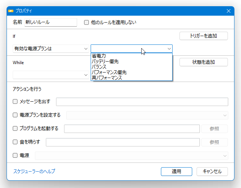The height and width of the screenshot is (188, 241).
Task: Tick the 音を鳴らす checkbox
Action: pyautogui.click(x=15, y=142)
